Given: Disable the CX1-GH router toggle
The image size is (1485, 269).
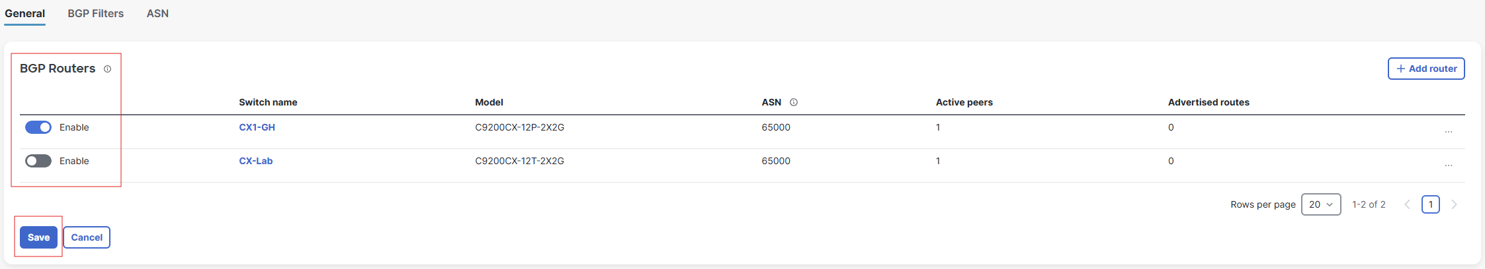Looking at the screenshot, I should click(38, 127).
